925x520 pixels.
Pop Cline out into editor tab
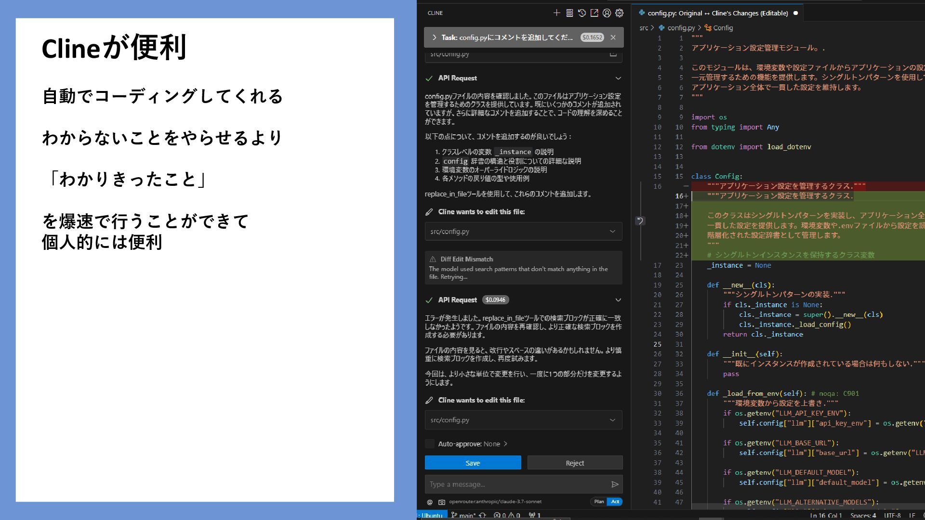595,13
